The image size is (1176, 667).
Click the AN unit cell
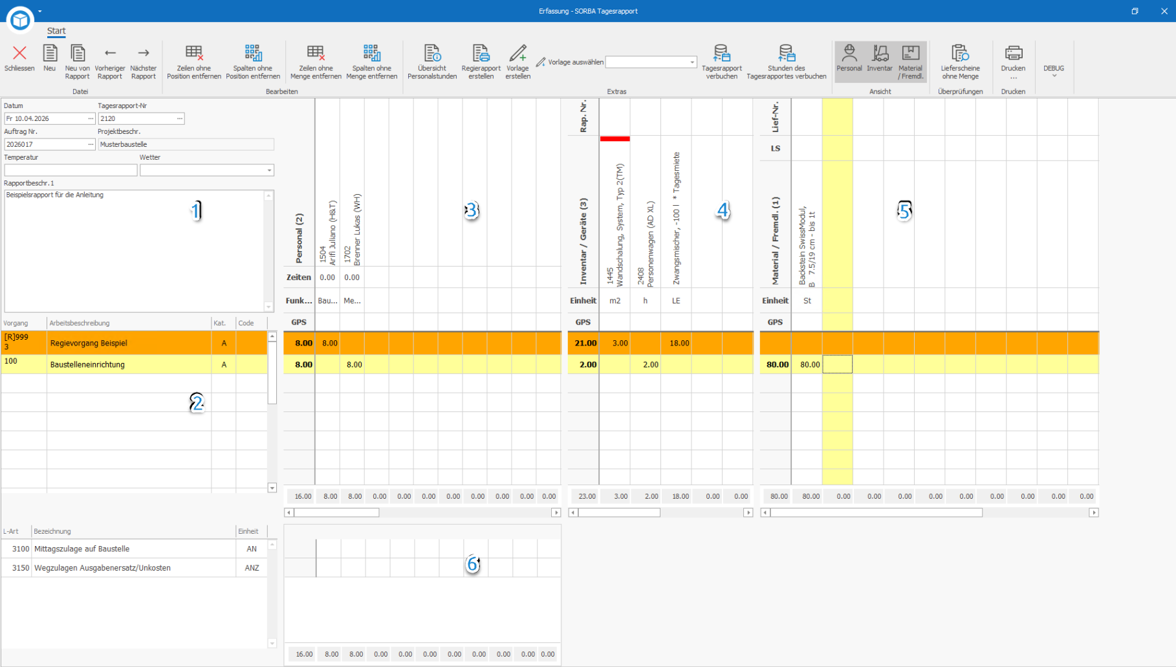coord(252,549)
